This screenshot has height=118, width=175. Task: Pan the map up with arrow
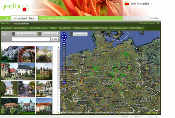pos(64,33)
